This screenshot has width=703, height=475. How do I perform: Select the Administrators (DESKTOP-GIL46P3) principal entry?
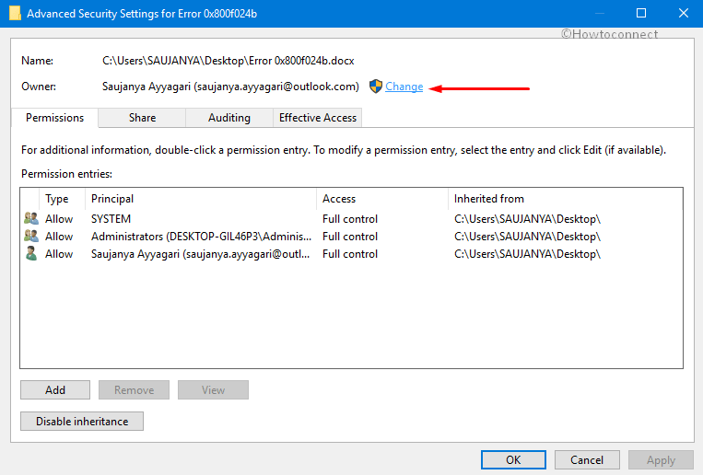pos(201,237)
